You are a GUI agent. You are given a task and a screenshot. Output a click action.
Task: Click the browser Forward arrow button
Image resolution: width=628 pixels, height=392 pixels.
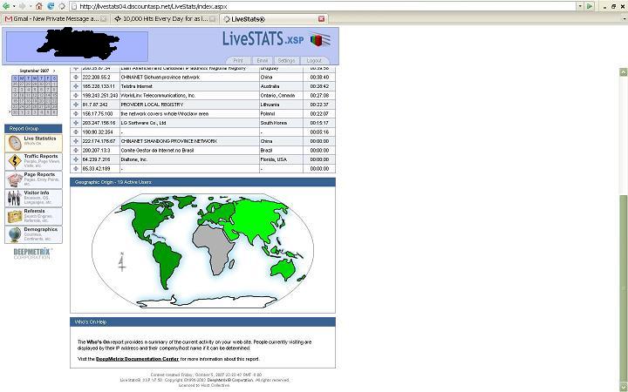pyautogui.click(x=23, y=6)
